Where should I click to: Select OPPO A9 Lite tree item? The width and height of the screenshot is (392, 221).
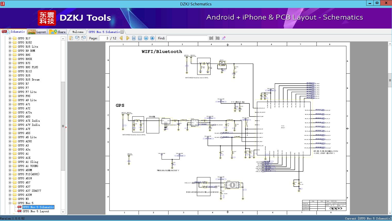[x=27, y=100]
